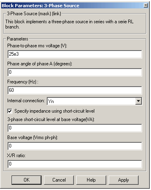Uncheck Specify impedance using short-circuit level
The height and width of the screenshot is (190, 151).
[10, 111]
